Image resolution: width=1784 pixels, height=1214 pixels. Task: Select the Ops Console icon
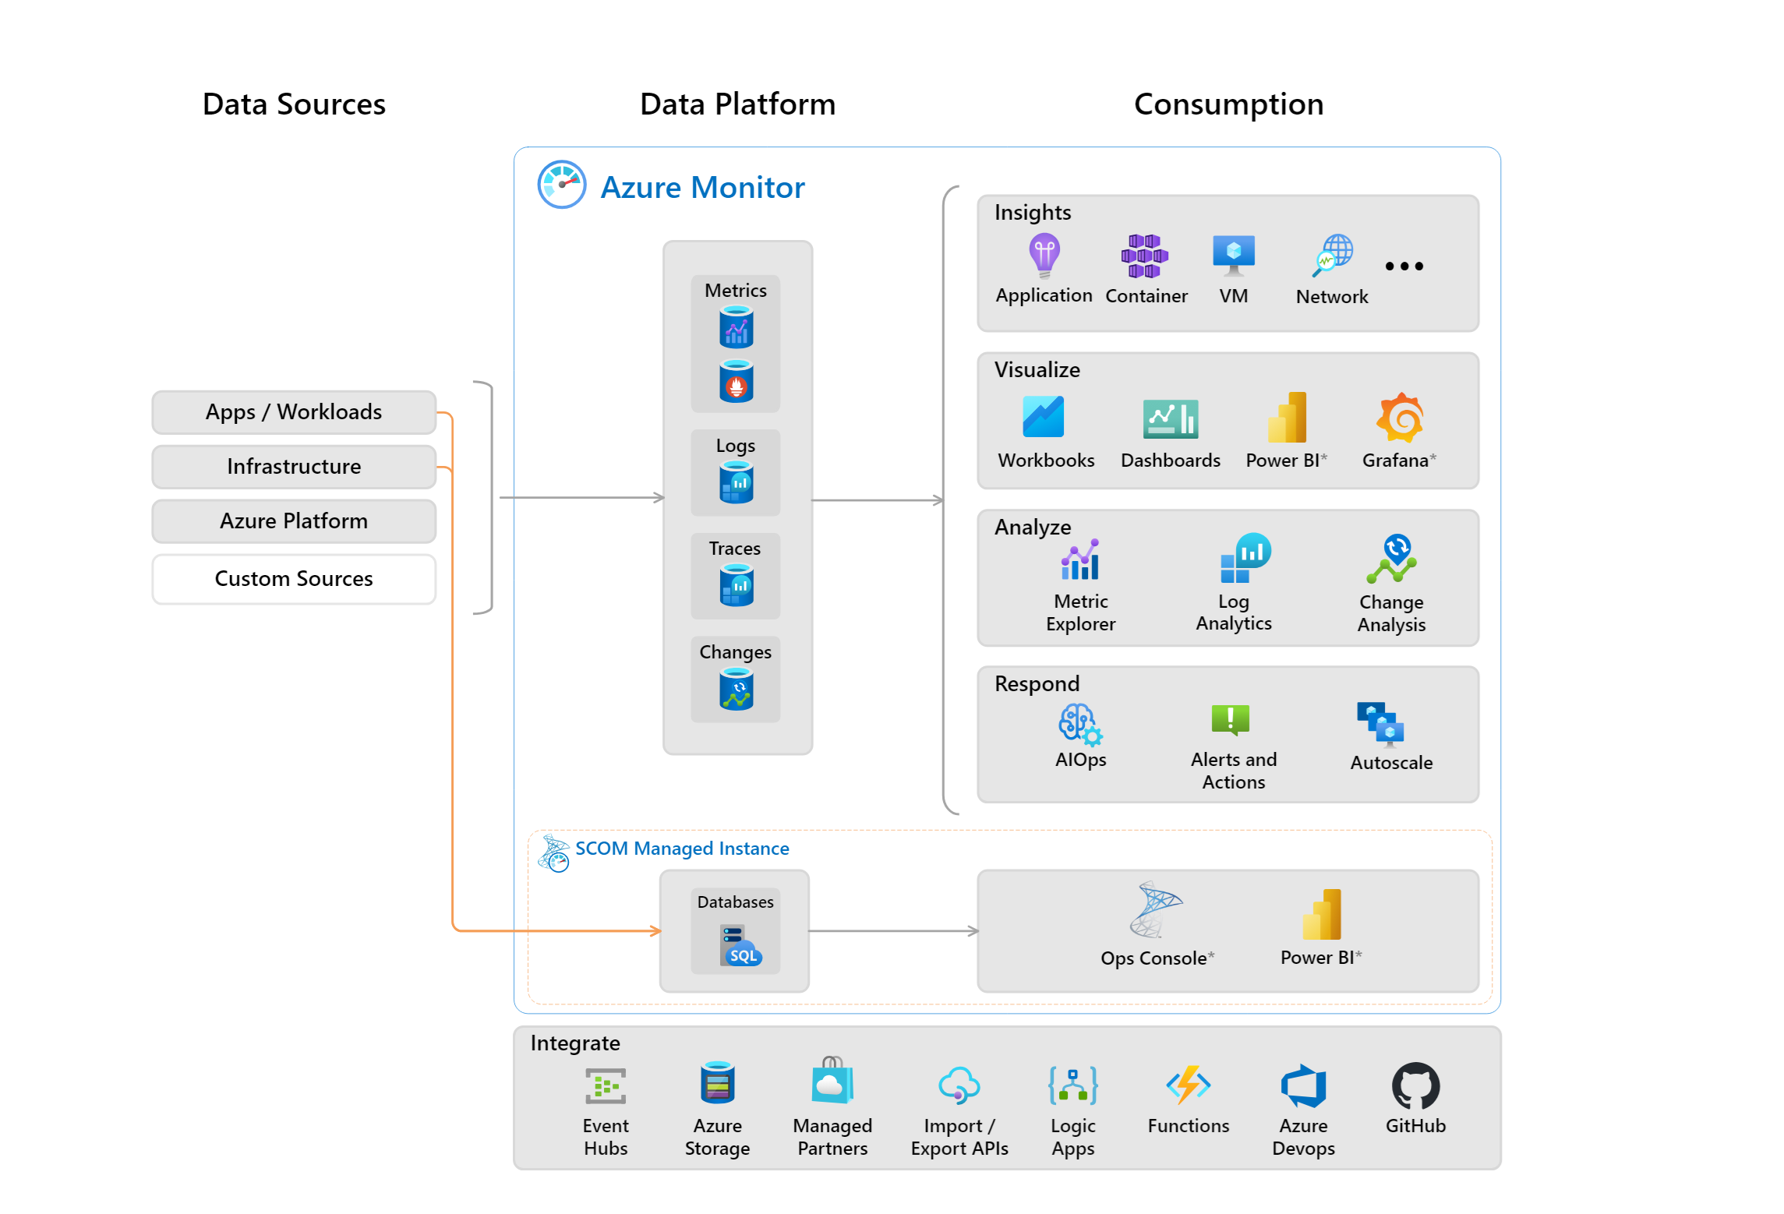coord(1155,909)
